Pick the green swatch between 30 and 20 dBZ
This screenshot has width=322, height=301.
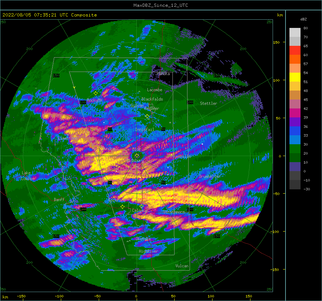click(295, 149)
